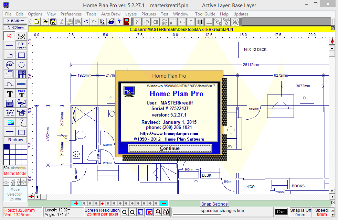
Task: Click the vertical scrollbar down arrow
Action: [332, 191]
